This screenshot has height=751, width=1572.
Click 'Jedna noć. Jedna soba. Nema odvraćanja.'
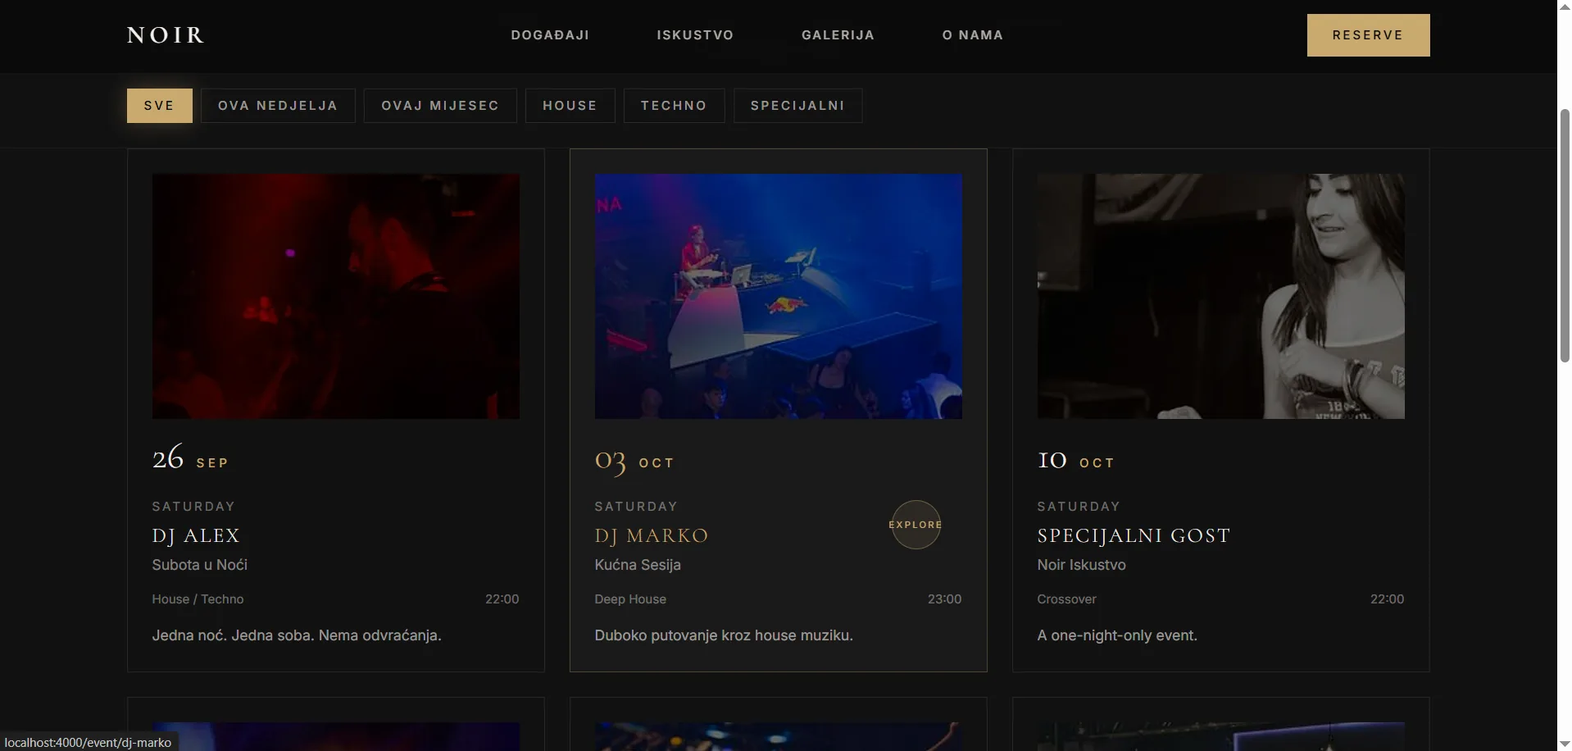click(297, 635)
